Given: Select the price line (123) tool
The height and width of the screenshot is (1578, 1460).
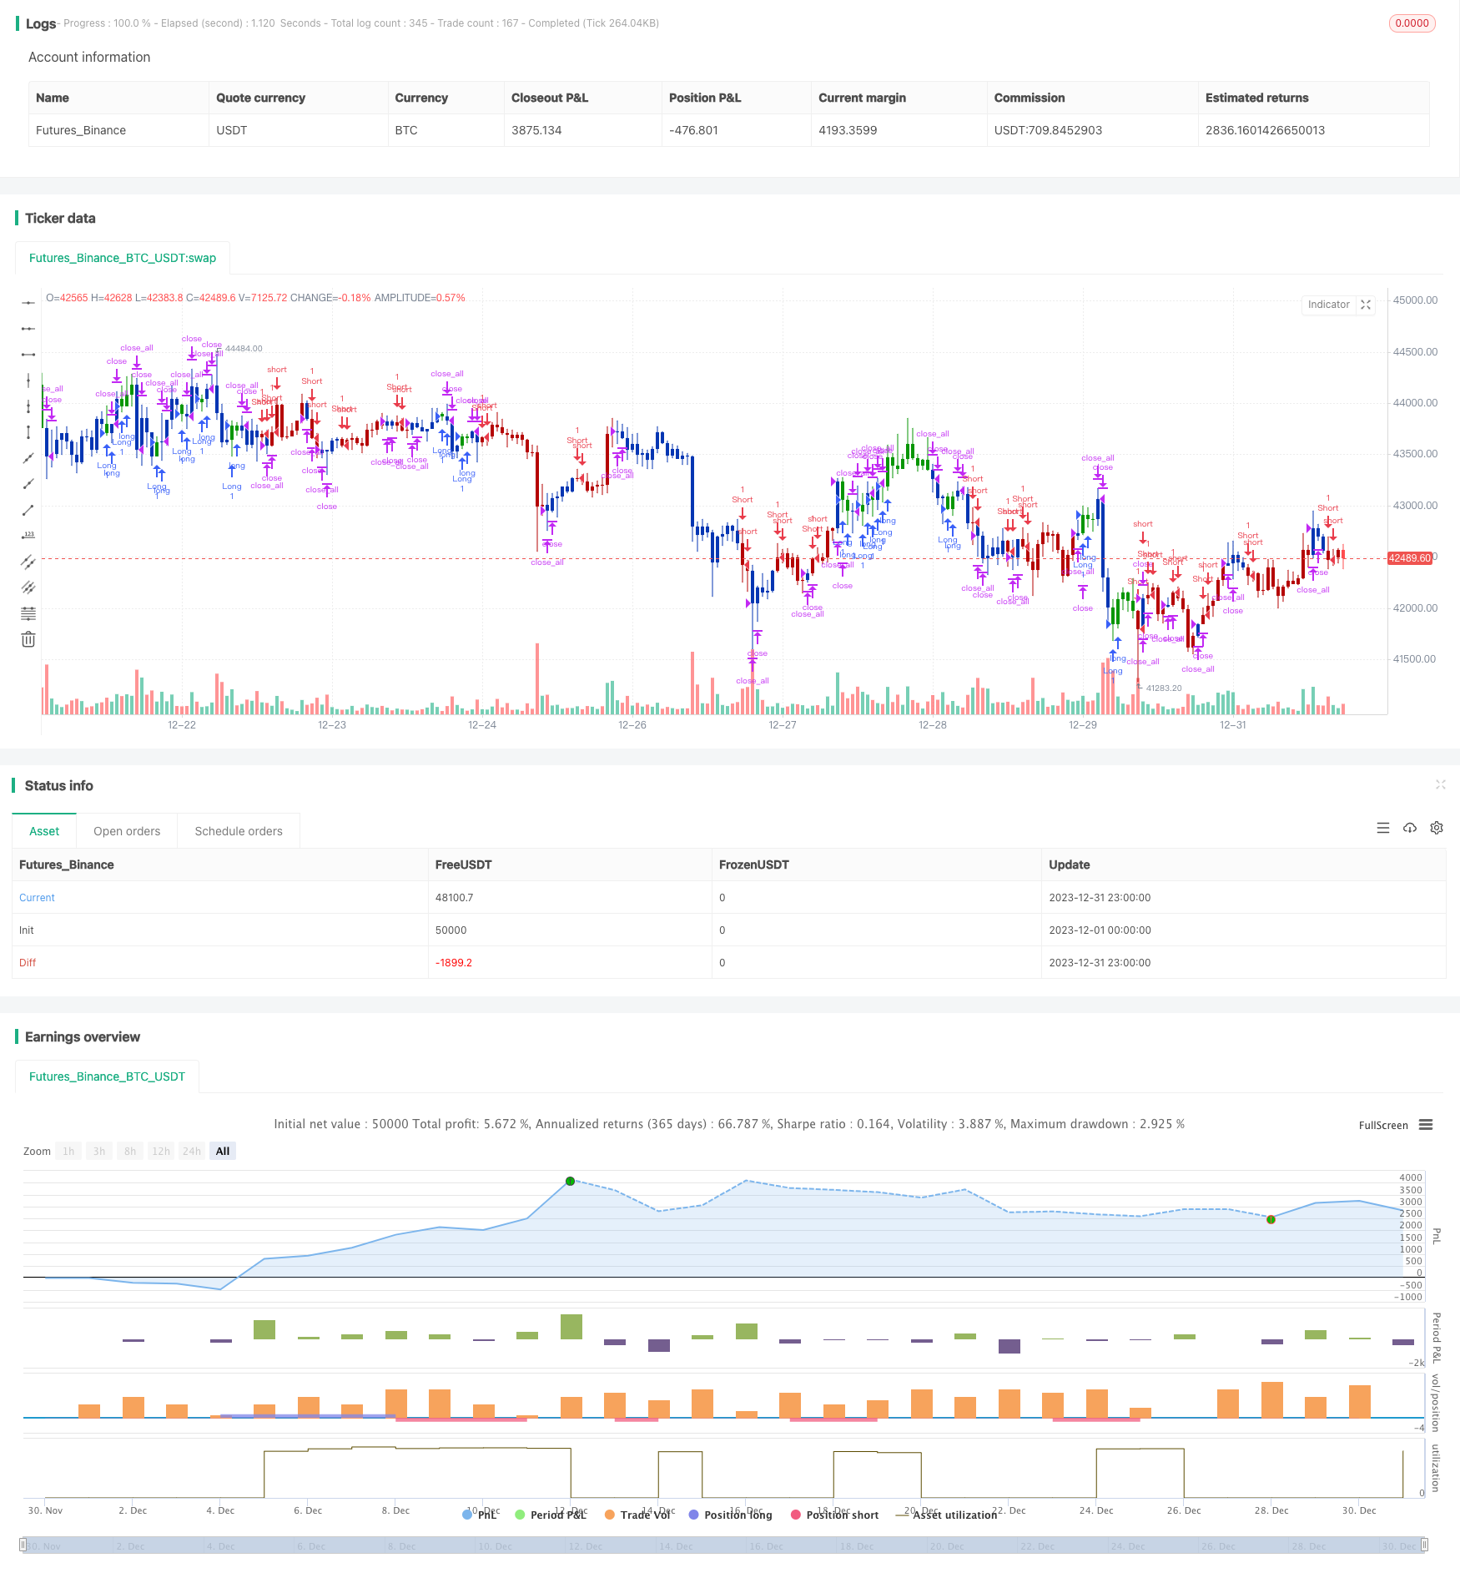Looking at the screenshot, I should (28, 536).
